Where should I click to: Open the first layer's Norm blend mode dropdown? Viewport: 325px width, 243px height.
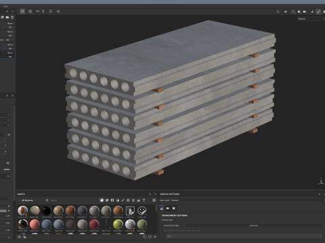pos(11,24)
